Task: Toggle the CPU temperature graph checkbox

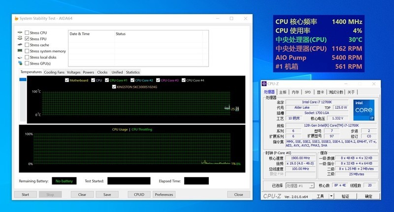Action: coord(93,80)
